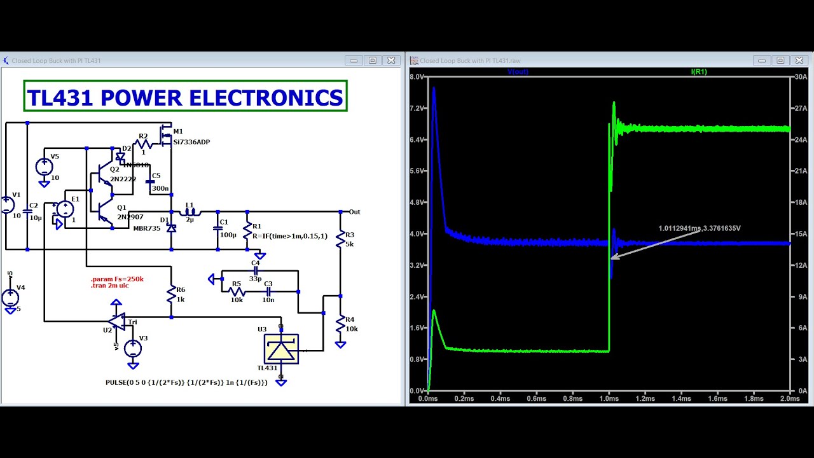
Task: Click the 1.0ms time axis label
Action: (x=609, y=399)
